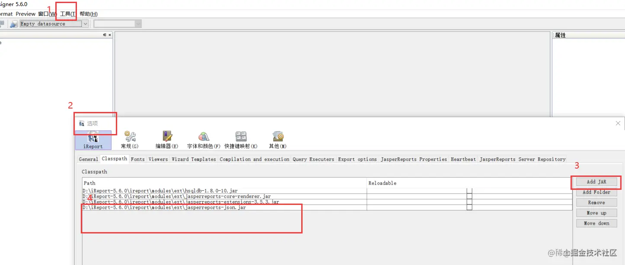The height and width of the screenshot is (265, 625).
Task: Toggle Reloadable for hsqldb-1.8.0-10.jar
Action: pos(469,191)
